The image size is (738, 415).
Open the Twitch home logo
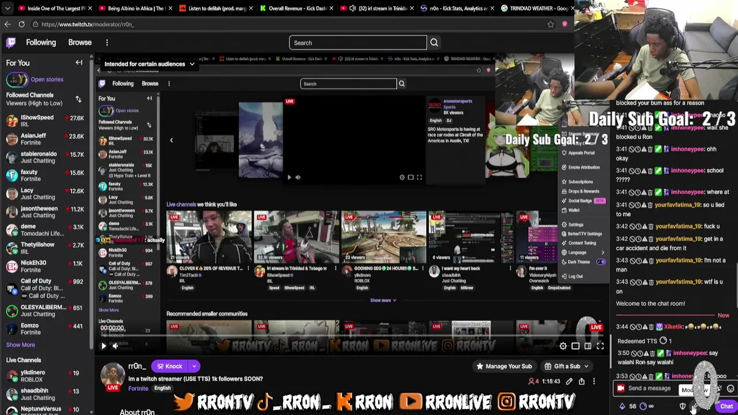(x=11, y=42)
